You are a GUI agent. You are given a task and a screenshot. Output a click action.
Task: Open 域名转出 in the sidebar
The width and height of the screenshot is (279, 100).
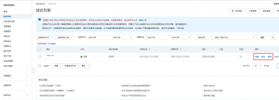[x=7, y=41]
